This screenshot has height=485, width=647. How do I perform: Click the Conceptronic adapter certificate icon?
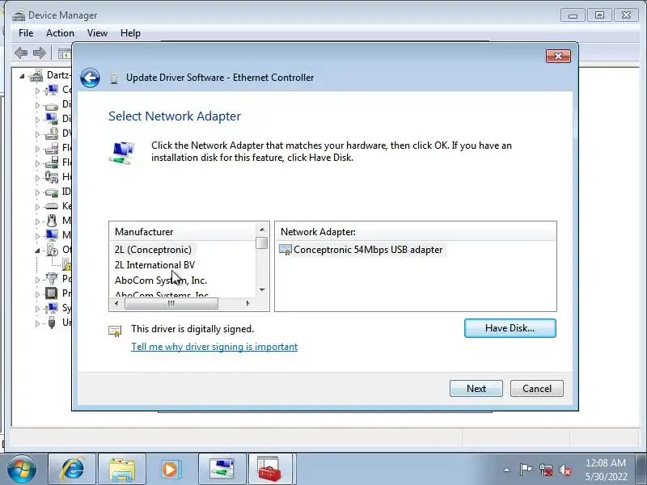pos(285,250)
